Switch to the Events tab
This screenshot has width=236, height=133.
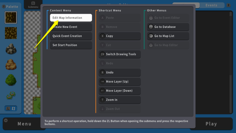[211, 5]
